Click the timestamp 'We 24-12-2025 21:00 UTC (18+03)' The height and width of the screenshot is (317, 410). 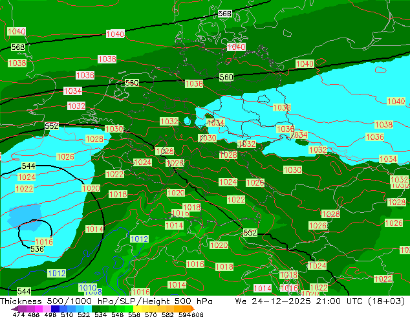(x=320, y=301)
